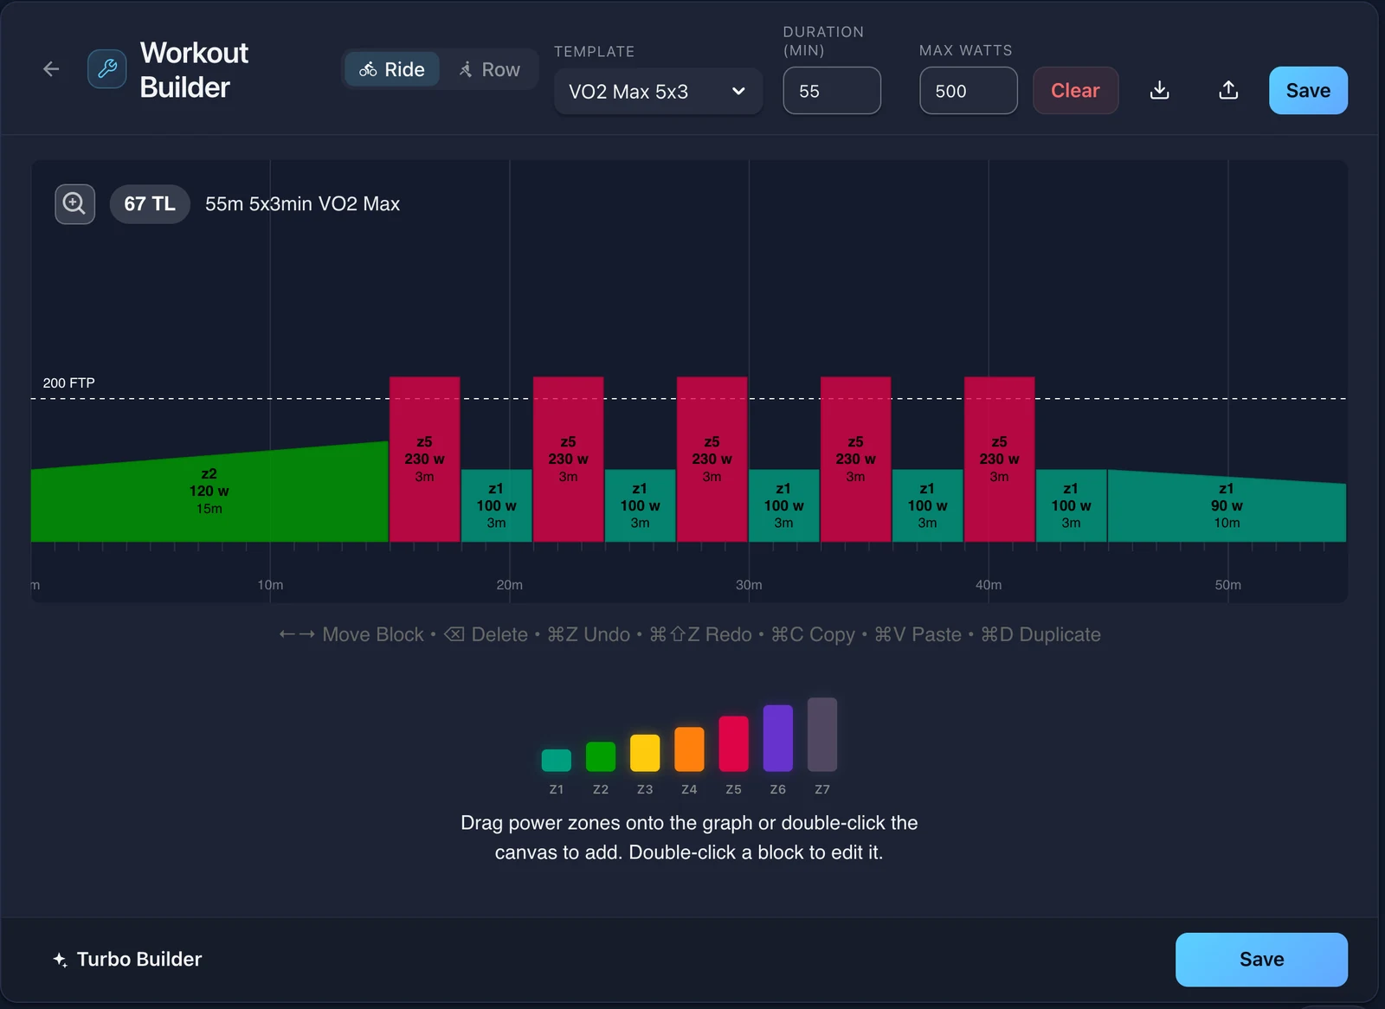1385x1009 pixels.
Task: Click the 10m timeline marker
Action: pos(270,585)
